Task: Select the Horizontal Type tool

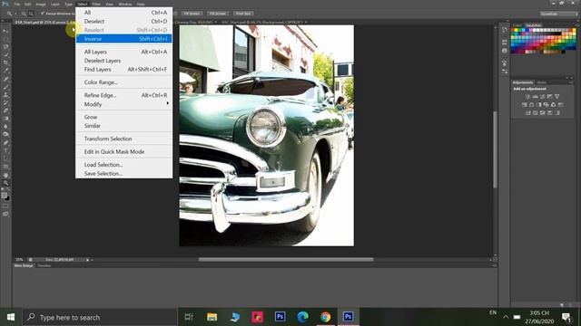Action: coord(5,151)
